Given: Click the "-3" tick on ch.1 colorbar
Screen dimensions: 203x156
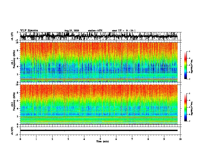Looking at the screenshot, I should pyautogui.click(x=189, y=51).
